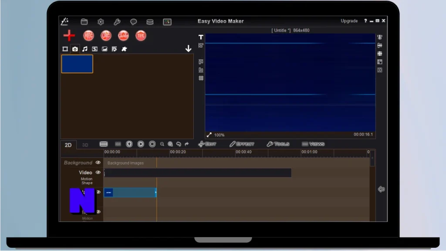Click the database disk icon

click(150, 22)
